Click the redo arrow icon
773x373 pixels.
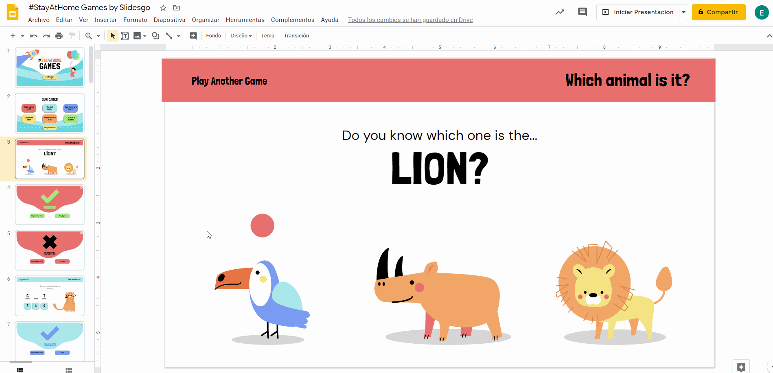tap(46, 36)
